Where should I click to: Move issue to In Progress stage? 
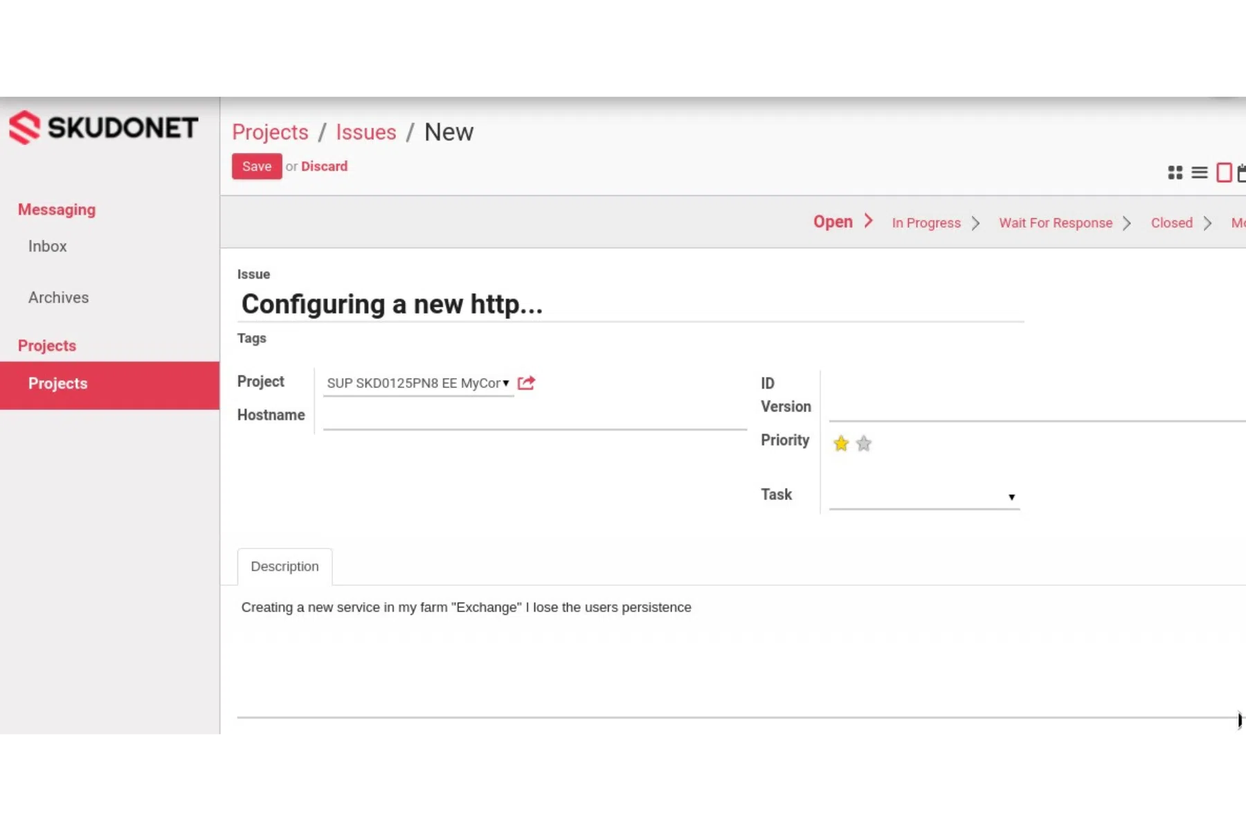(926, 222)
